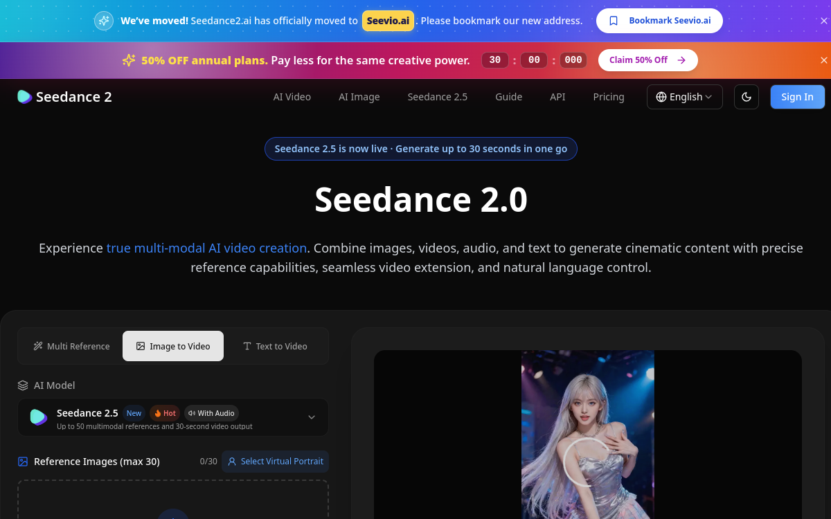Open the API nav link
Screen dimensions: 831x519
[558, 97]
